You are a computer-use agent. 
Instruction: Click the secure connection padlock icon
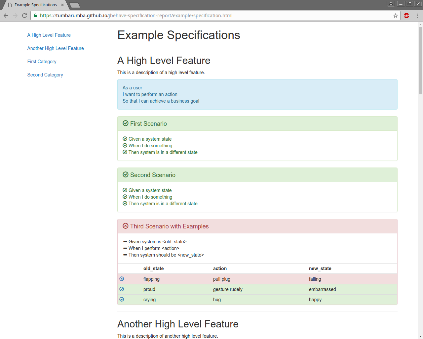coord(35,16)
